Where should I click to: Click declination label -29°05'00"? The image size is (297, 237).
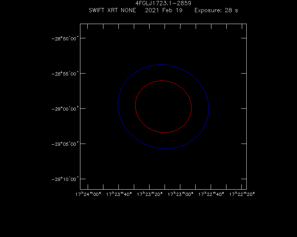tap(65, 144)
